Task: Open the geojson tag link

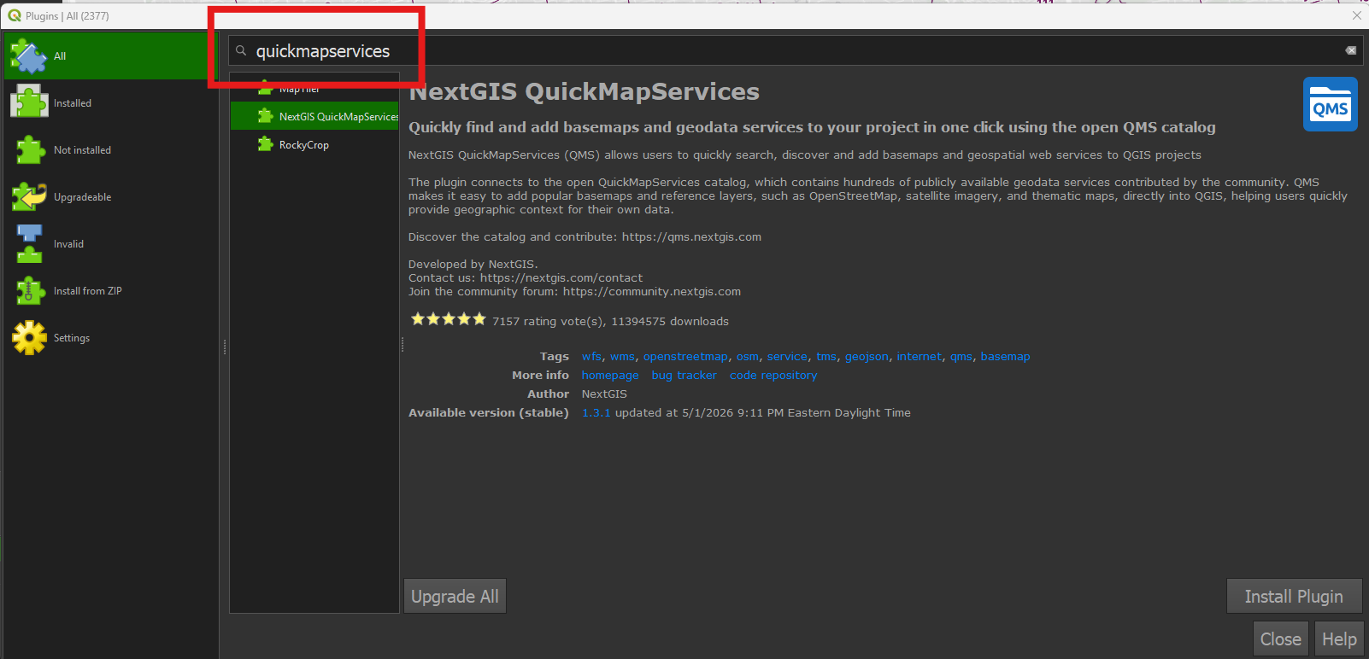Action: point(867,357)
